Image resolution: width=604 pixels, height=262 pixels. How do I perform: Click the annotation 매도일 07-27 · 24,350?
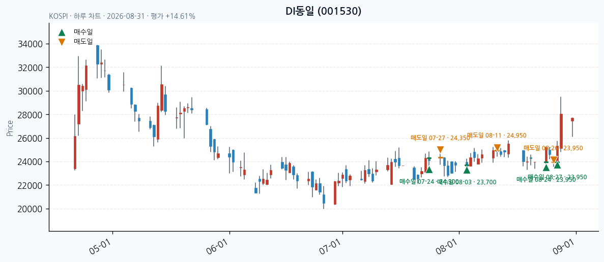[440, 138]
